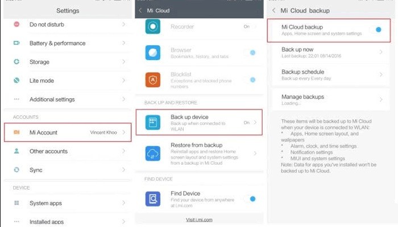Tap the Mi Account logo icon
Viewport: 398px width, 227px height.
click(16, 132)
